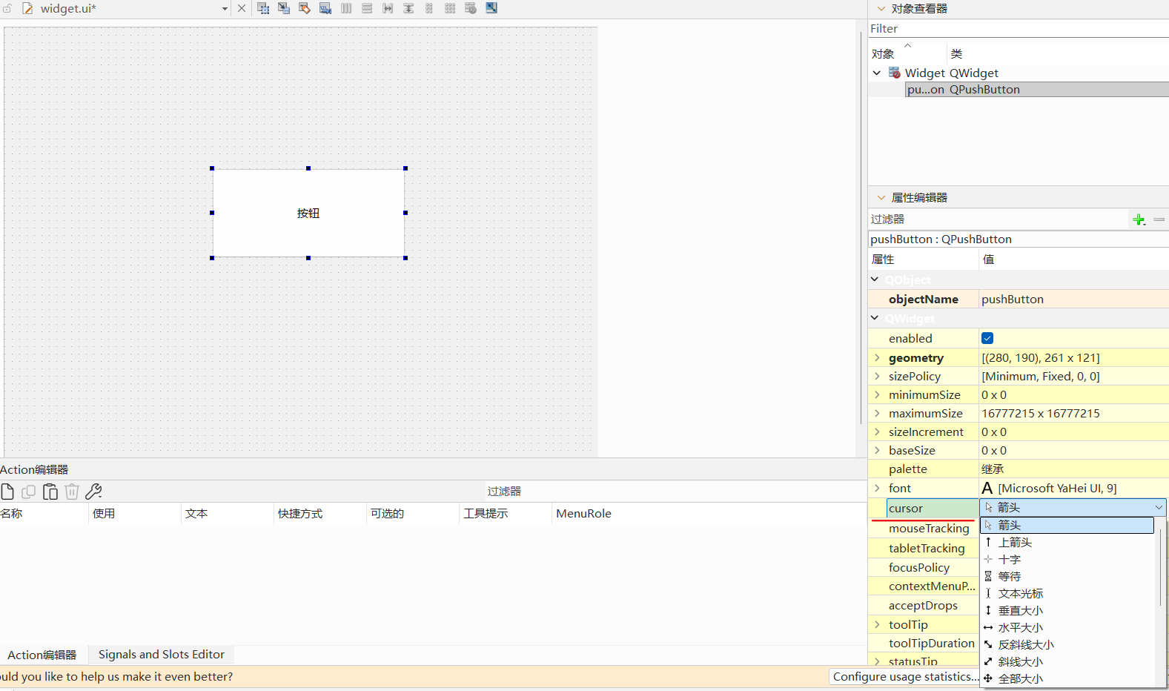
Task: Choose 文本光标 cursor option
Action: click(x=1067, y=593)
